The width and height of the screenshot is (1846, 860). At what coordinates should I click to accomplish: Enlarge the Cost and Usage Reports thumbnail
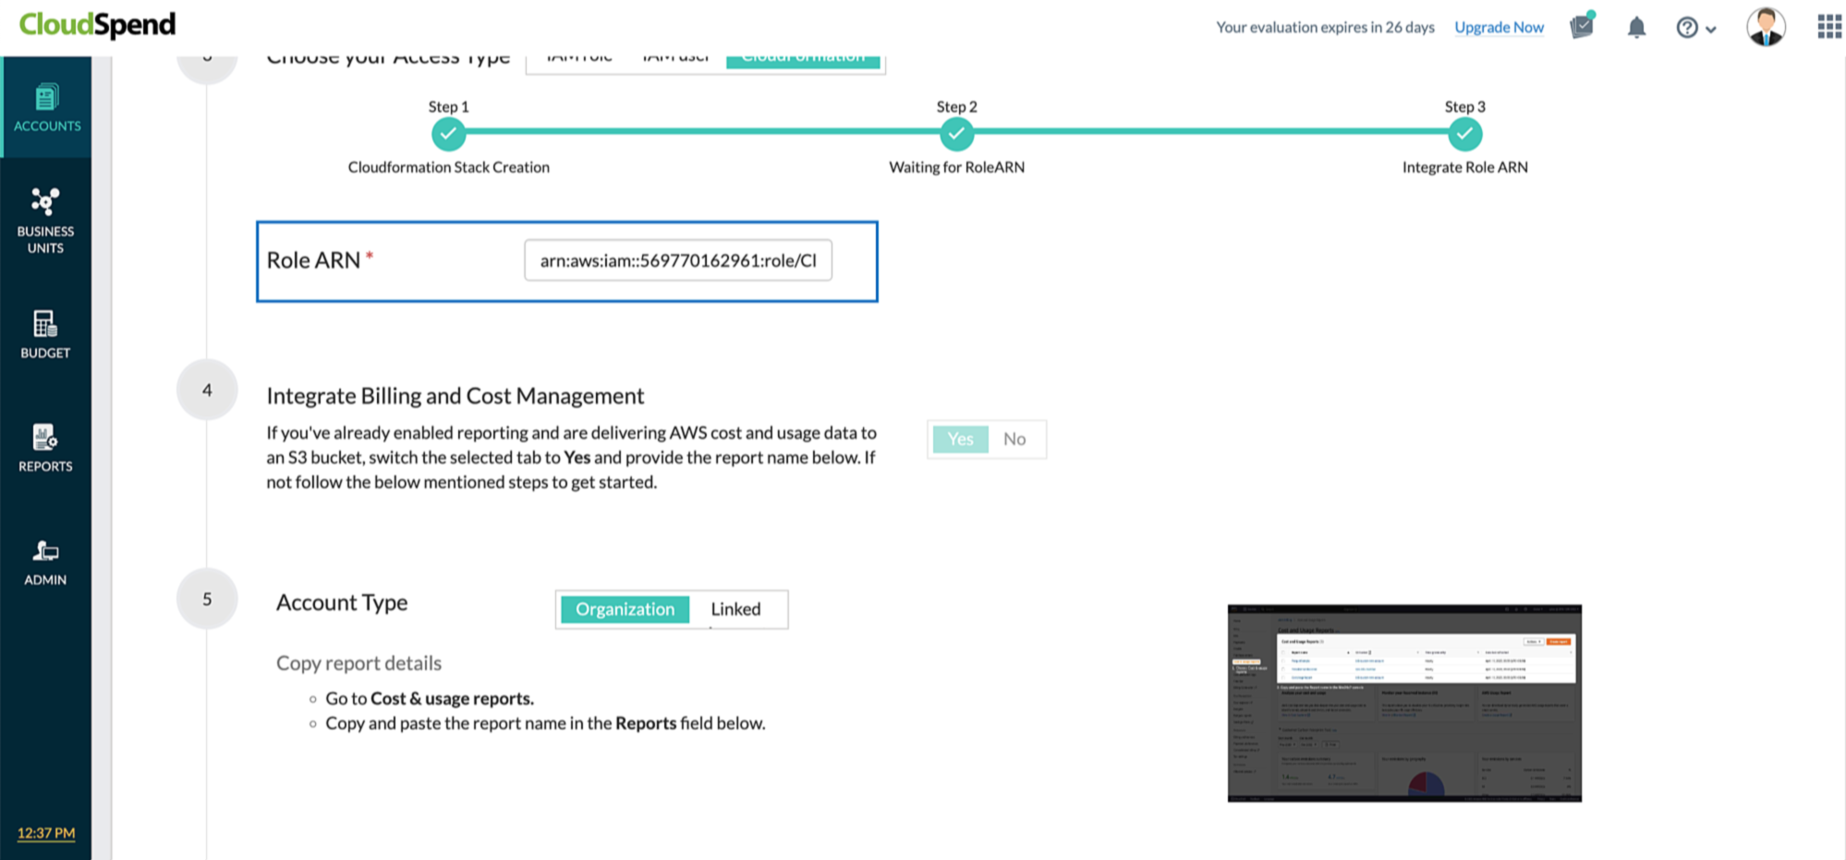(x=1404, y=703)
